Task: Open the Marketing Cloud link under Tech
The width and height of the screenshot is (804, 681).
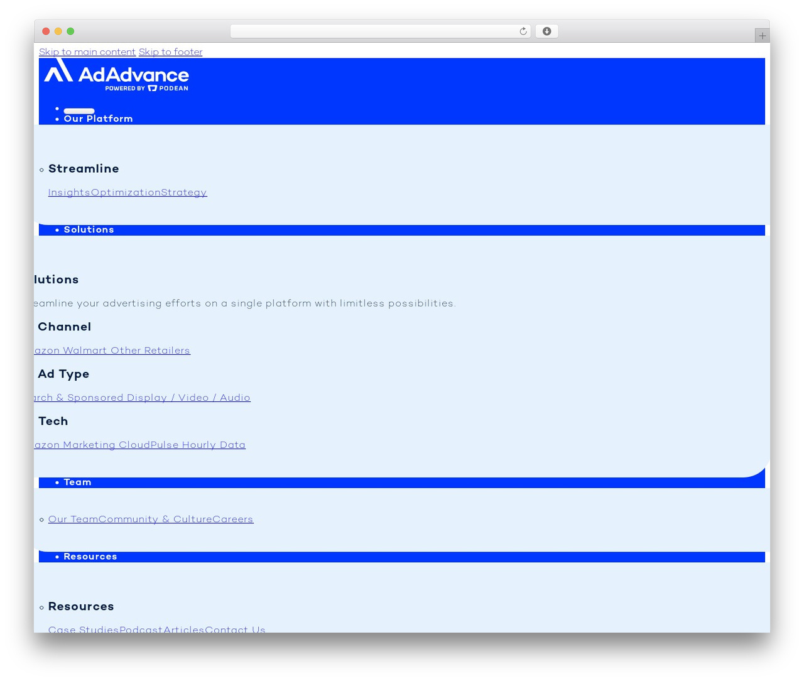Action: point(92,445)
